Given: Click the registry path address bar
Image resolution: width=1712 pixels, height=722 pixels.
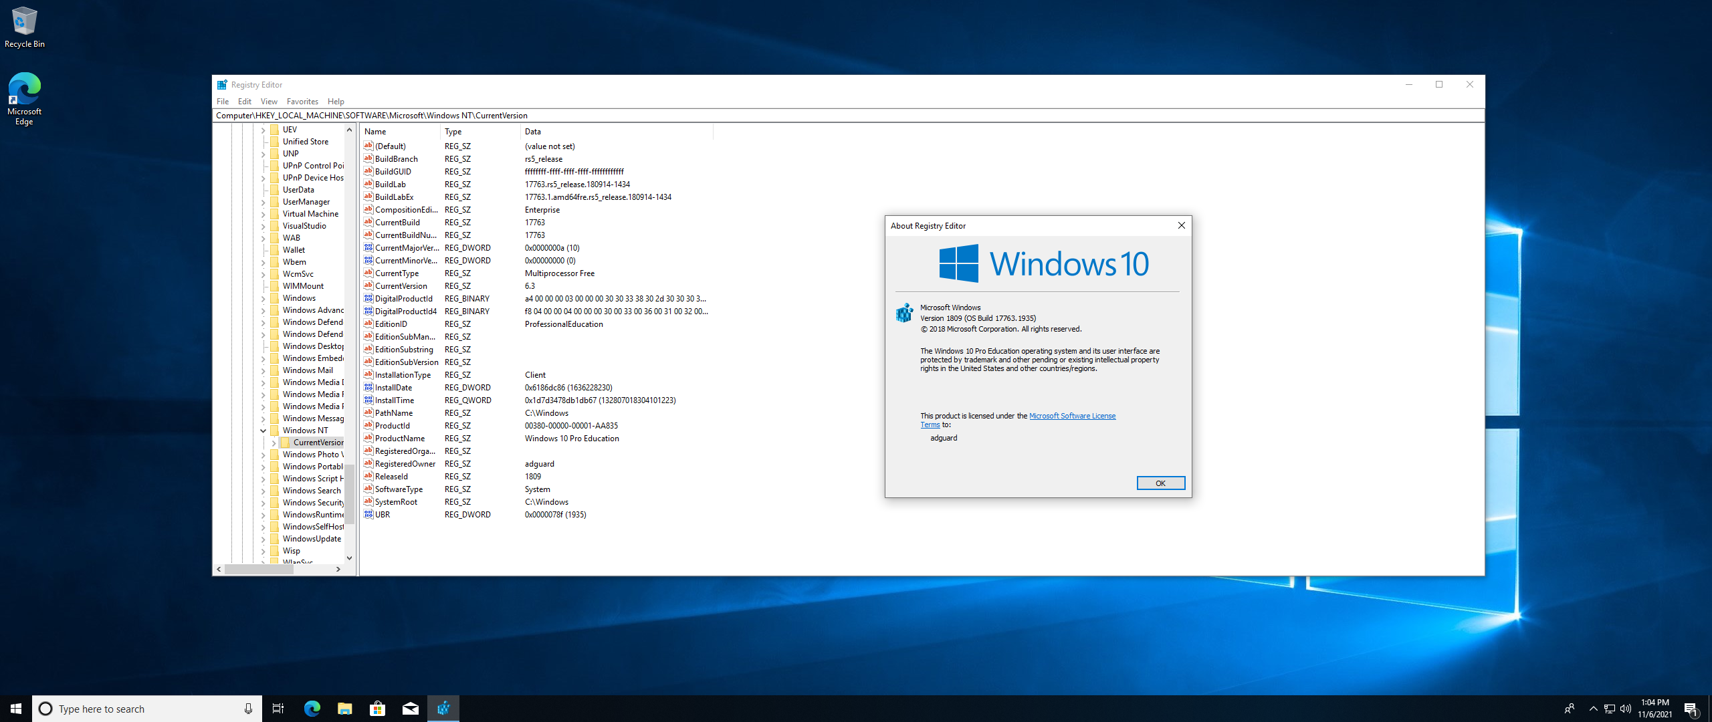Looking at the screenshot, I should 848,116.
